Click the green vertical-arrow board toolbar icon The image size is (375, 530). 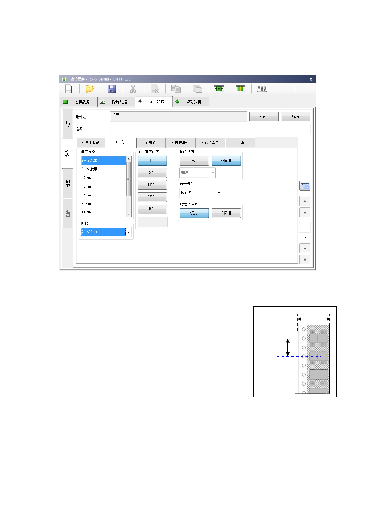[240, 89]
